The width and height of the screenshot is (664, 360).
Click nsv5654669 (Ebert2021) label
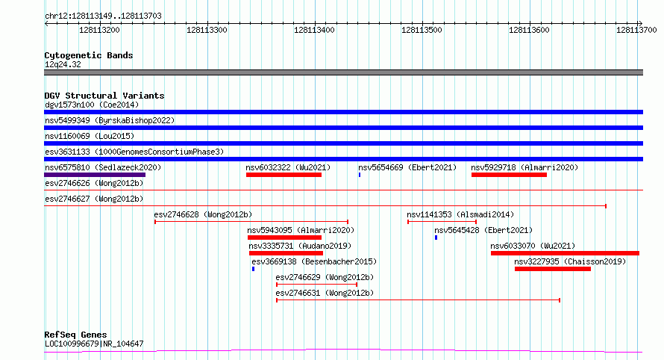(x=407, y=167)
